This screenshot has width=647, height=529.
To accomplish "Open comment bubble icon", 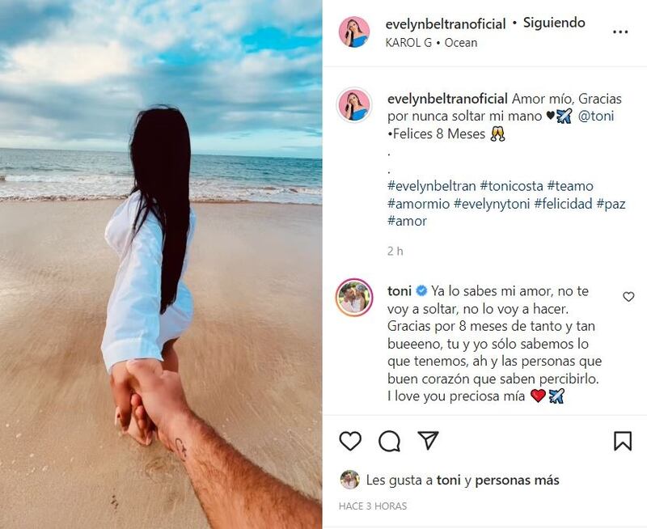I will 389,441.
